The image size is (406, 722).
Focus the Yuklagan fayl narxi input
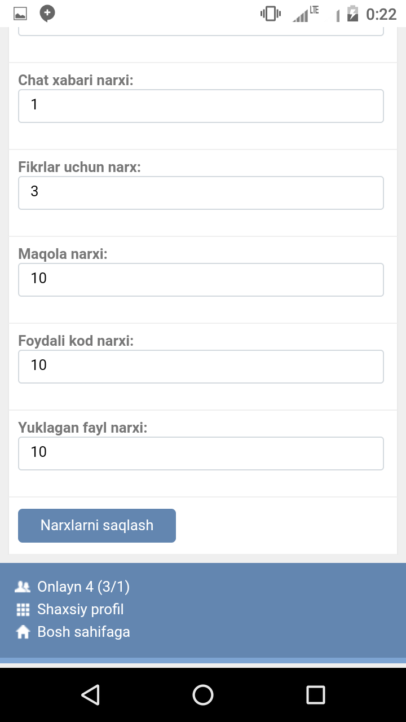(x=201, y=453)
